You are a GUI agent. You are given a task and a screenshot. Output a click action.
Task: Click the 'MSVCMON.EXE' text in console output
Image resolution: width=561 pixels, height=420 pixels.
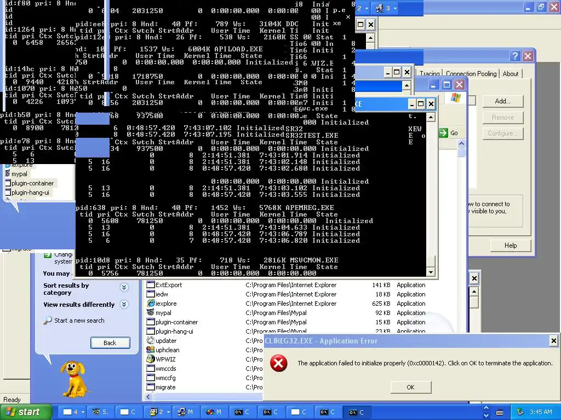tap(314, 260)
